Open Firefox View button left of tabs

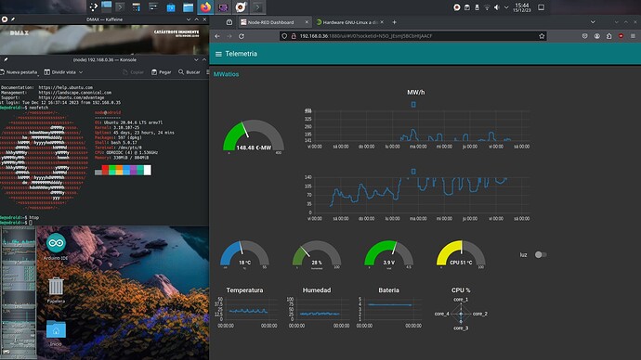[x=229, y=22]
